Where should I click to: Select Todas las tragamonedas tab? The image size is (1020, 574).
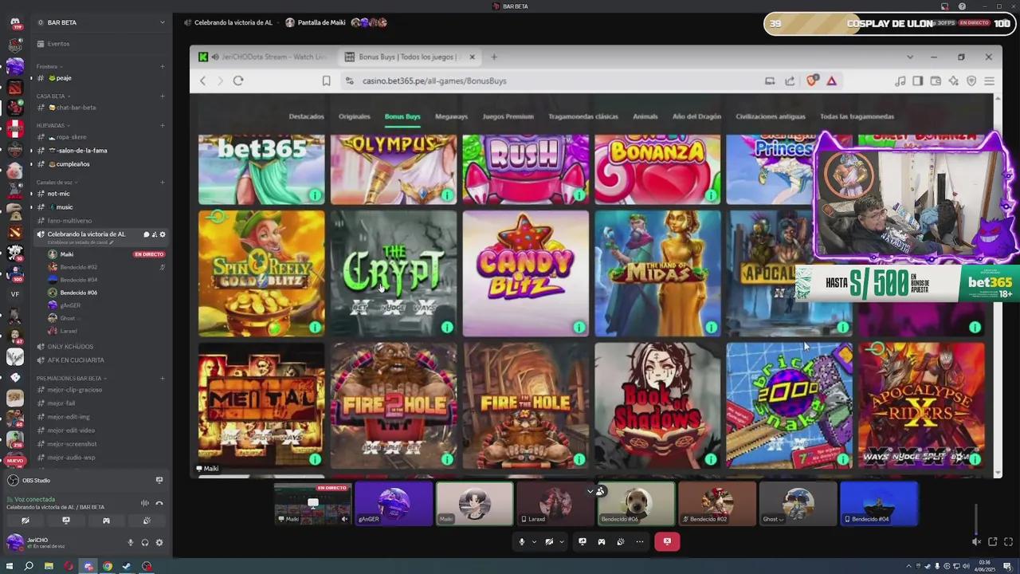(857, 116)
